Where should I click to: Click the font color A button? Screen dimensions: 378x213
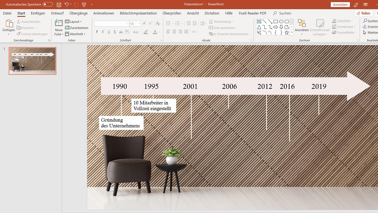click(x=155, y=32)
